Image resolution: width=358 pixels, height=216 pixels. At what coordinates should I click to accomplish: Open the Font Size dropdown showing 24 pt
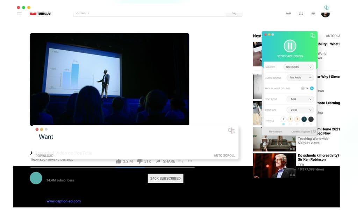[300, 110]
